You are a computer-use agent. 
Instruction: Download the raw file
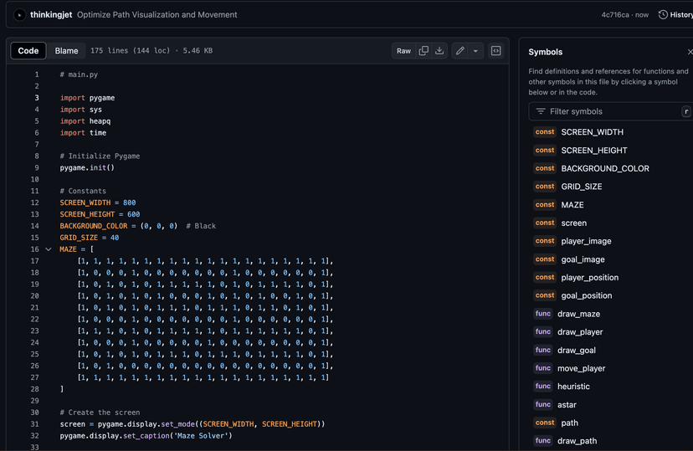click(439, 51)
